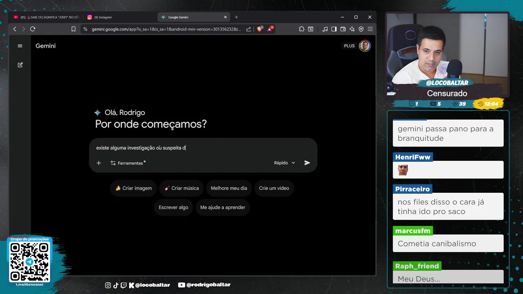
Task: View site information icon in address bar
Action: [x=85, y=29]
